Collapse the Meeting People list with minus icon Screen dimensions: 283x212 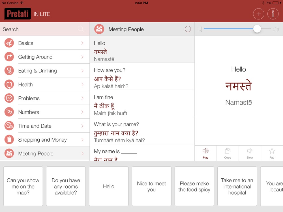(188, 29)
